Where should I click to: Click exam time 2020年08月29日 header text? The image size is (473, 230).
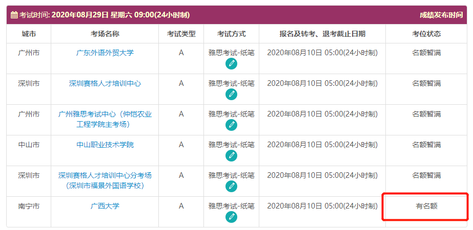coord(121,15)
